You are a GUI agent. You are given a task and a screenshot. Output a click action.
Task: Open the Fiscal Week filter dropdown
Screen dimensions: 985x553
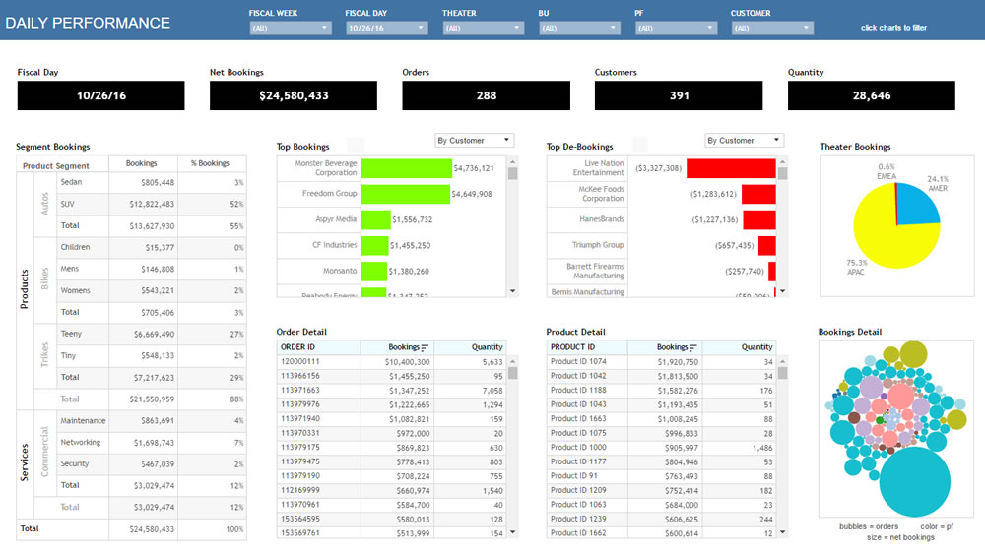[290, 29]
